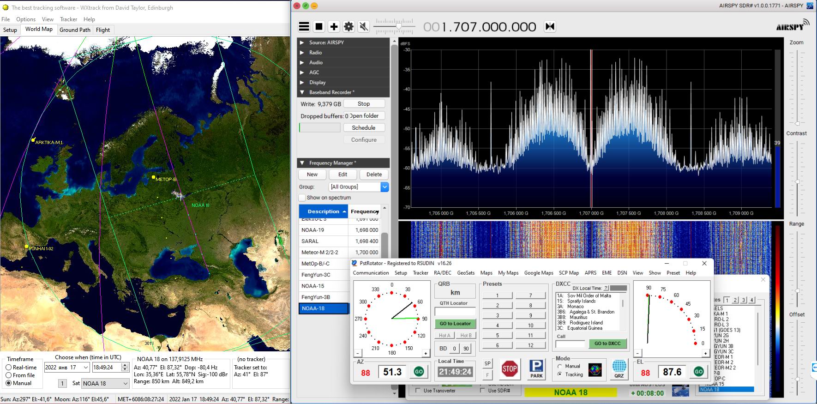
Task: Click New in the Frequency Manager
Action: click(x=312, y=175)
